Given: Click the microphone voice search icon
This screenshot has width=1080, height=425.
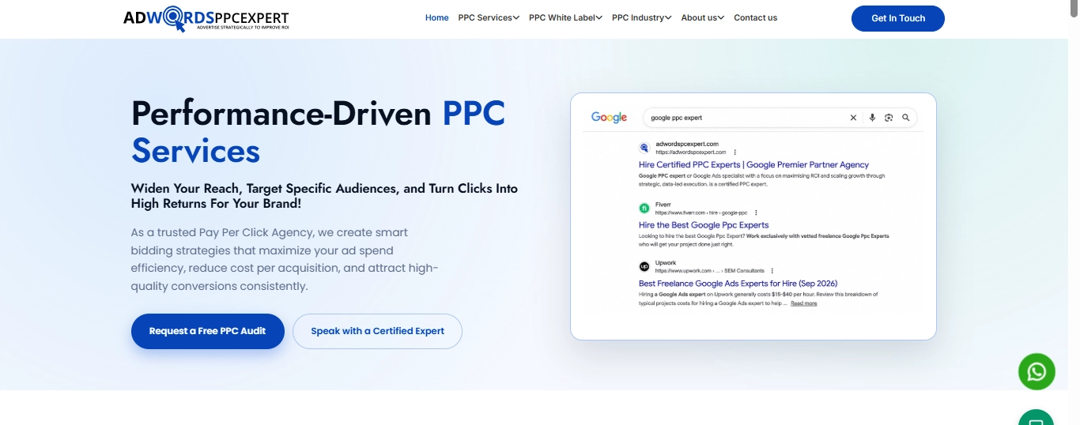Looking at the screenshot, I should (x=872, y=118).
